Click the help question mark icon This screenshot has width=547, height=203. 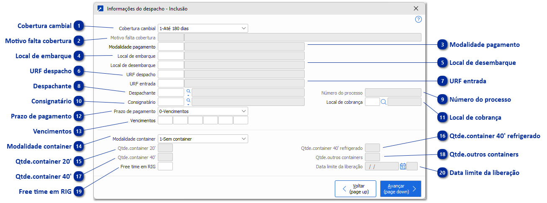click(x=418, y=19)
